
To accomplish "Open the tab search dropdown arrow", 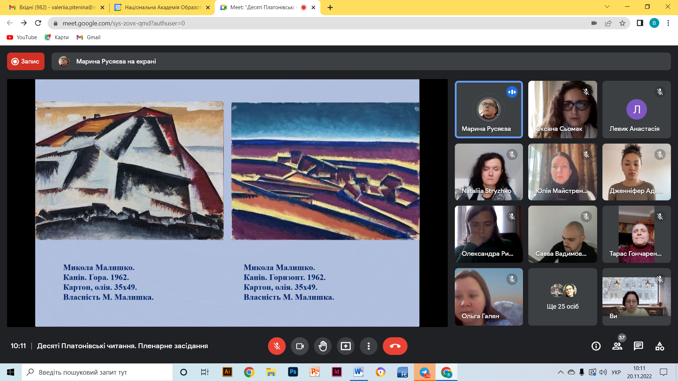I will click(607, 7).
